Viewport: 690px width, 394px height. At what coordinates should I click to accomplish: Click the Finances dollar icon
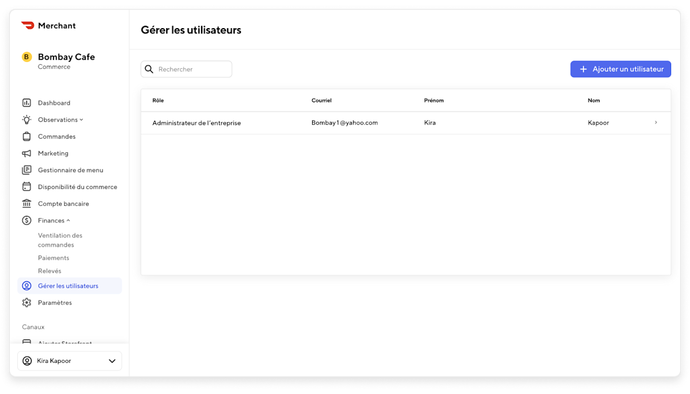pos(26,221)
